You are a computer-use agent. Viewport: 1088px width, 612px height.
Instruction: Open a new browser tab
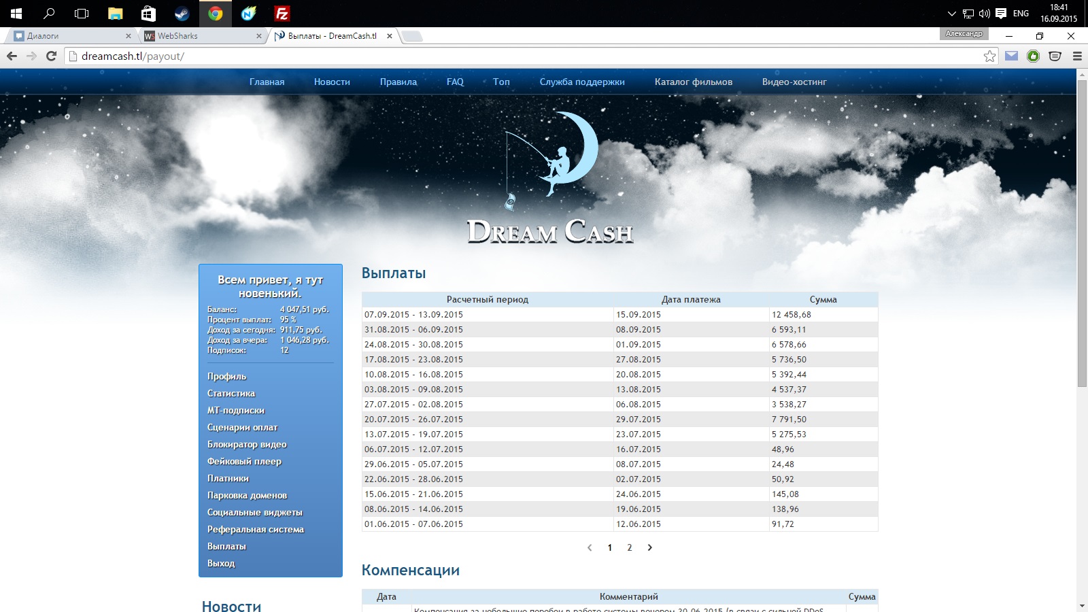coord(412,36)
